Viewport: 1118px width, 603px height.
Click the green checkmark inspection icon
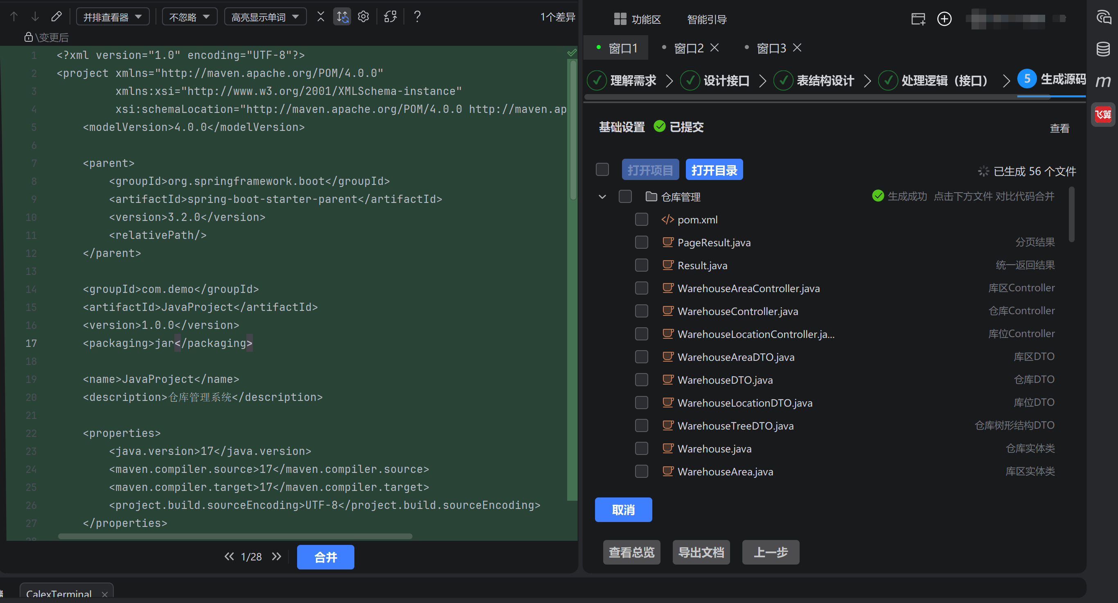click(572, 53)
